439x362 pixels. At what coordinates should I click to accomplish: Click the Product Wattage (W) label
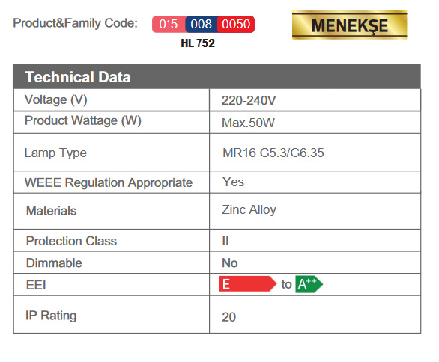click(x=83, y=121)
